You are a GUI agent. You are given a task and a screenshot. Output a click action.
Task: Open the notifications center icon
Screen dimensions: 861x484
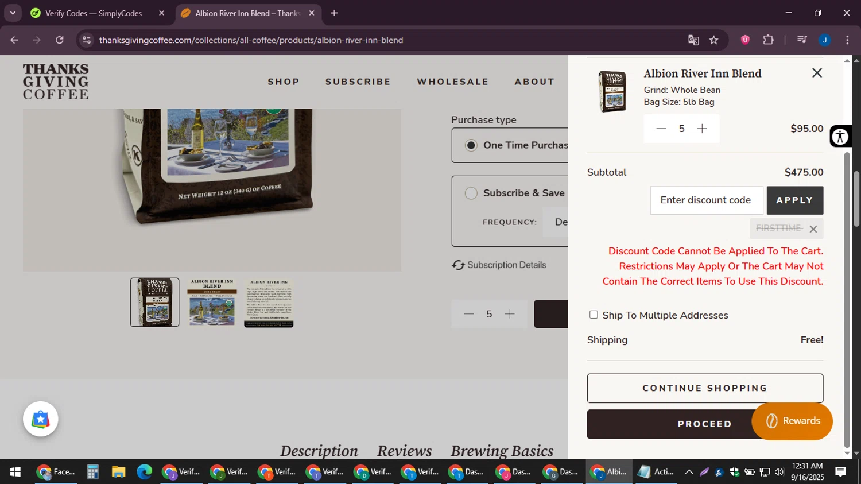(840, 472)
